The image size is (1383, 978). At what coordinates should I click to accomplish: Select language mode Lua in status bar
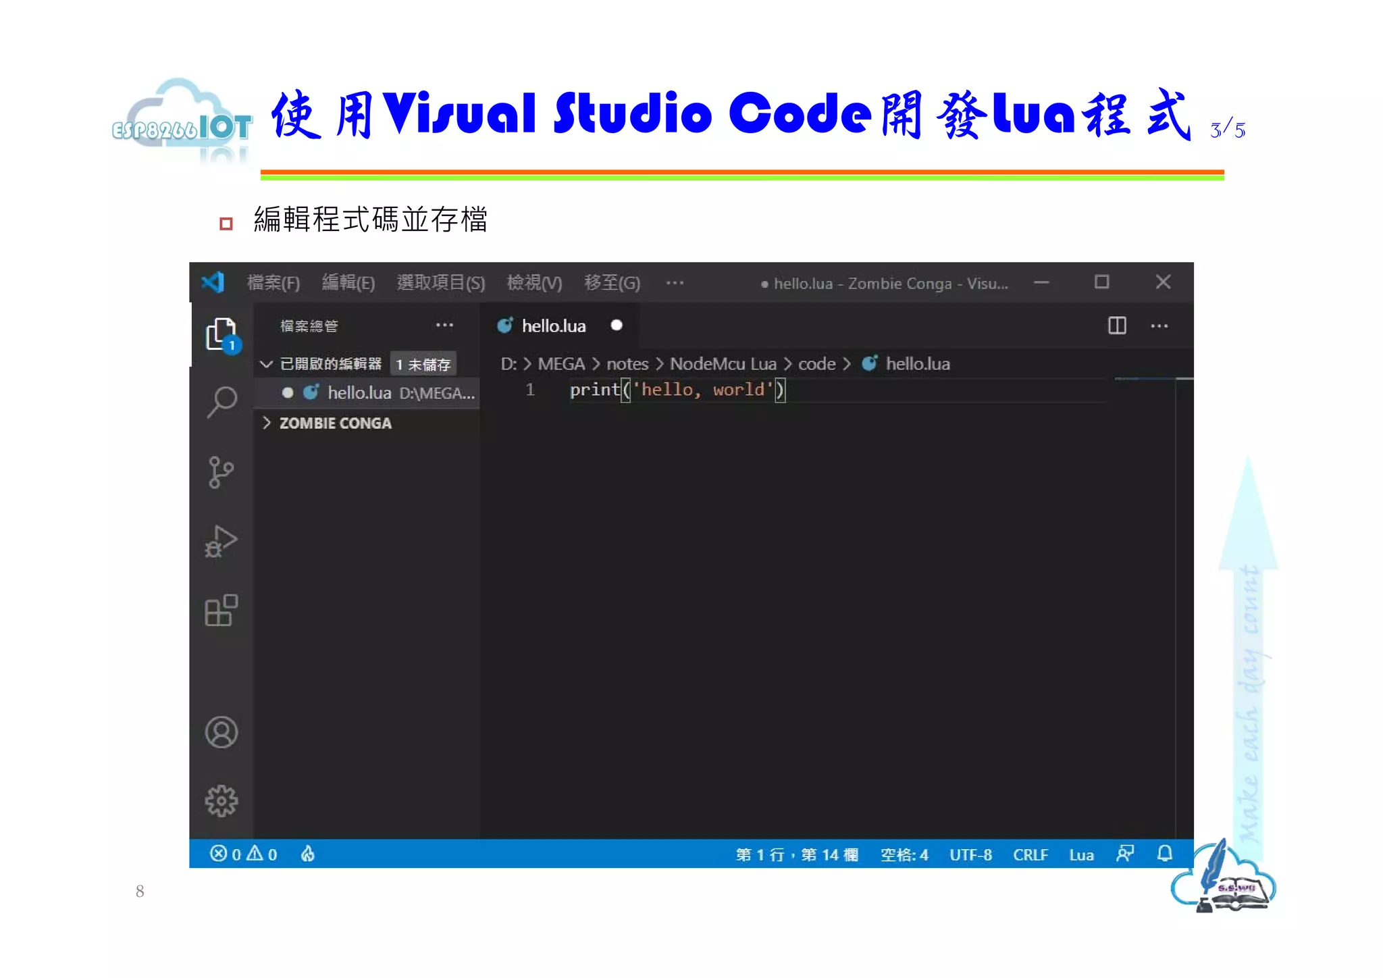click(x=1081, y=854)
